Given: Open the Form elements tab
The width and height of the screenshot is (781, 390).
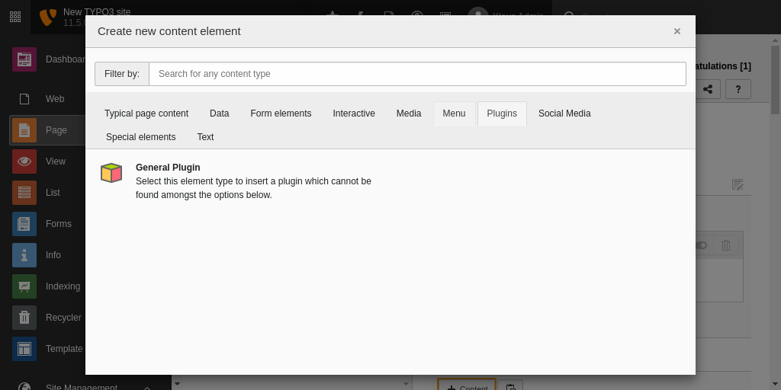Looking at the screenshot, I should click(281, 113).
